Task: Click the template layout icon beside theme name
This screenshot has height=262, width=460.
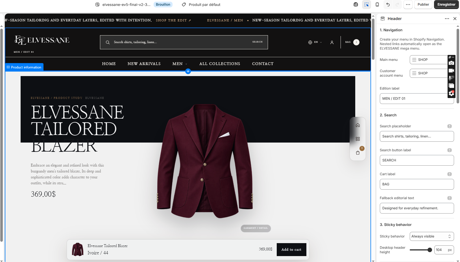Action: tap(97, 5)
